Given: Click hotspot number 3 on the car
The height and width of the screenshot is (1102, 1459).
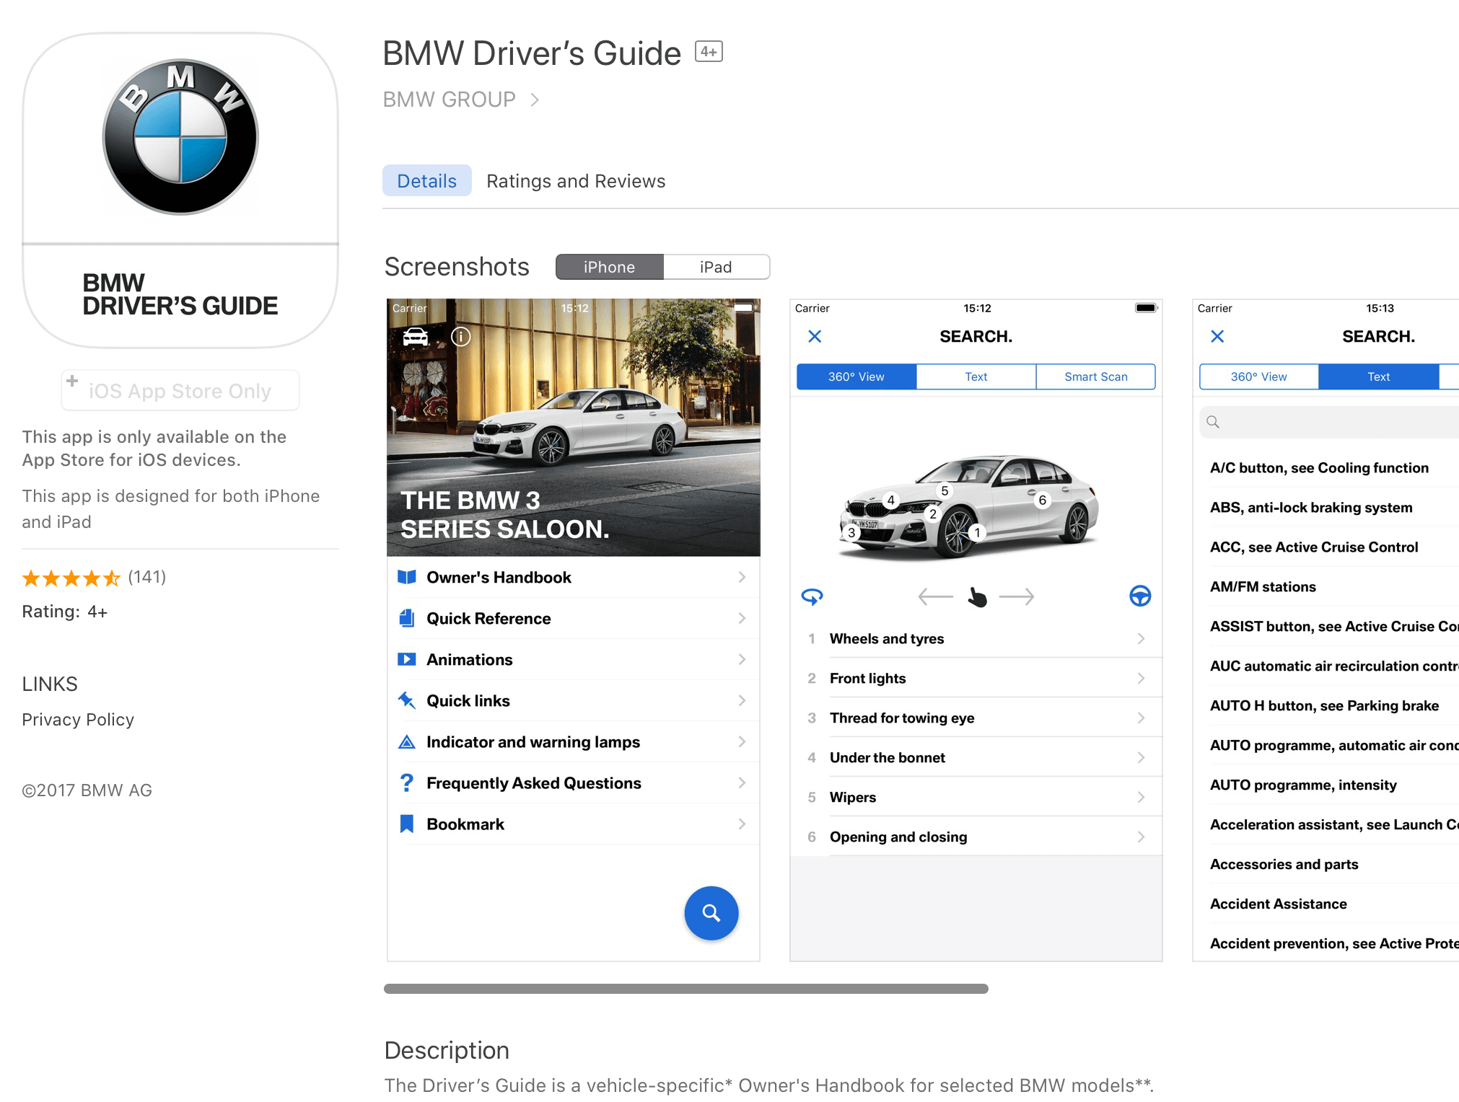Looking at the screenshot, I should pyautogui.click(x=851, y=533).
